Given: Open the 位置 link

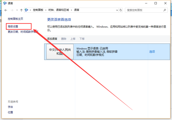Looking at the screenshot, I should point(11,112).
